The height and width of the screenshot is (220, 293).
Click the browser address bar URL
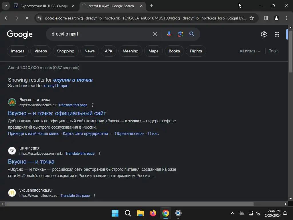pos(145,18)
